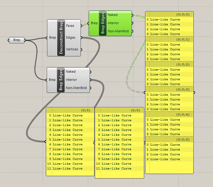Click the {0;0;0} branch header in right panel
Viewport: 213px width, 187px height.
click(169, 14)
